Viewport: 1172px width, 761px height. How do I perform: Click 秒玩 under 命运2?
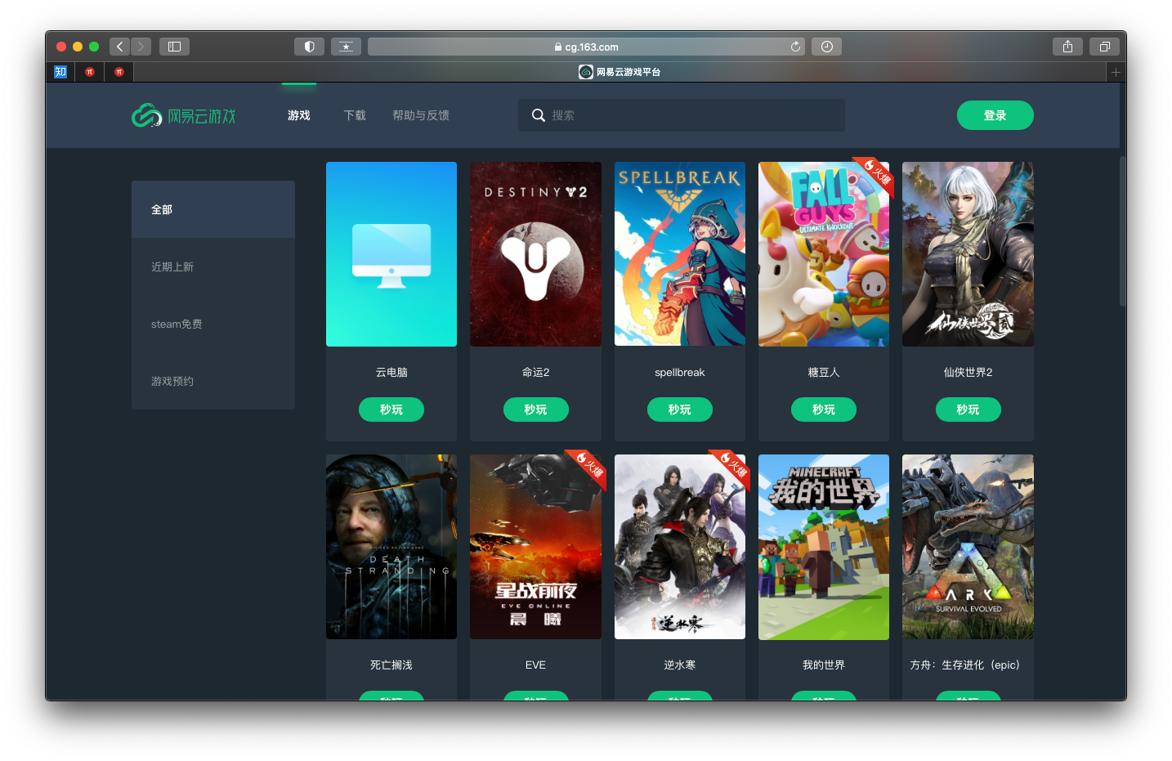535,410
